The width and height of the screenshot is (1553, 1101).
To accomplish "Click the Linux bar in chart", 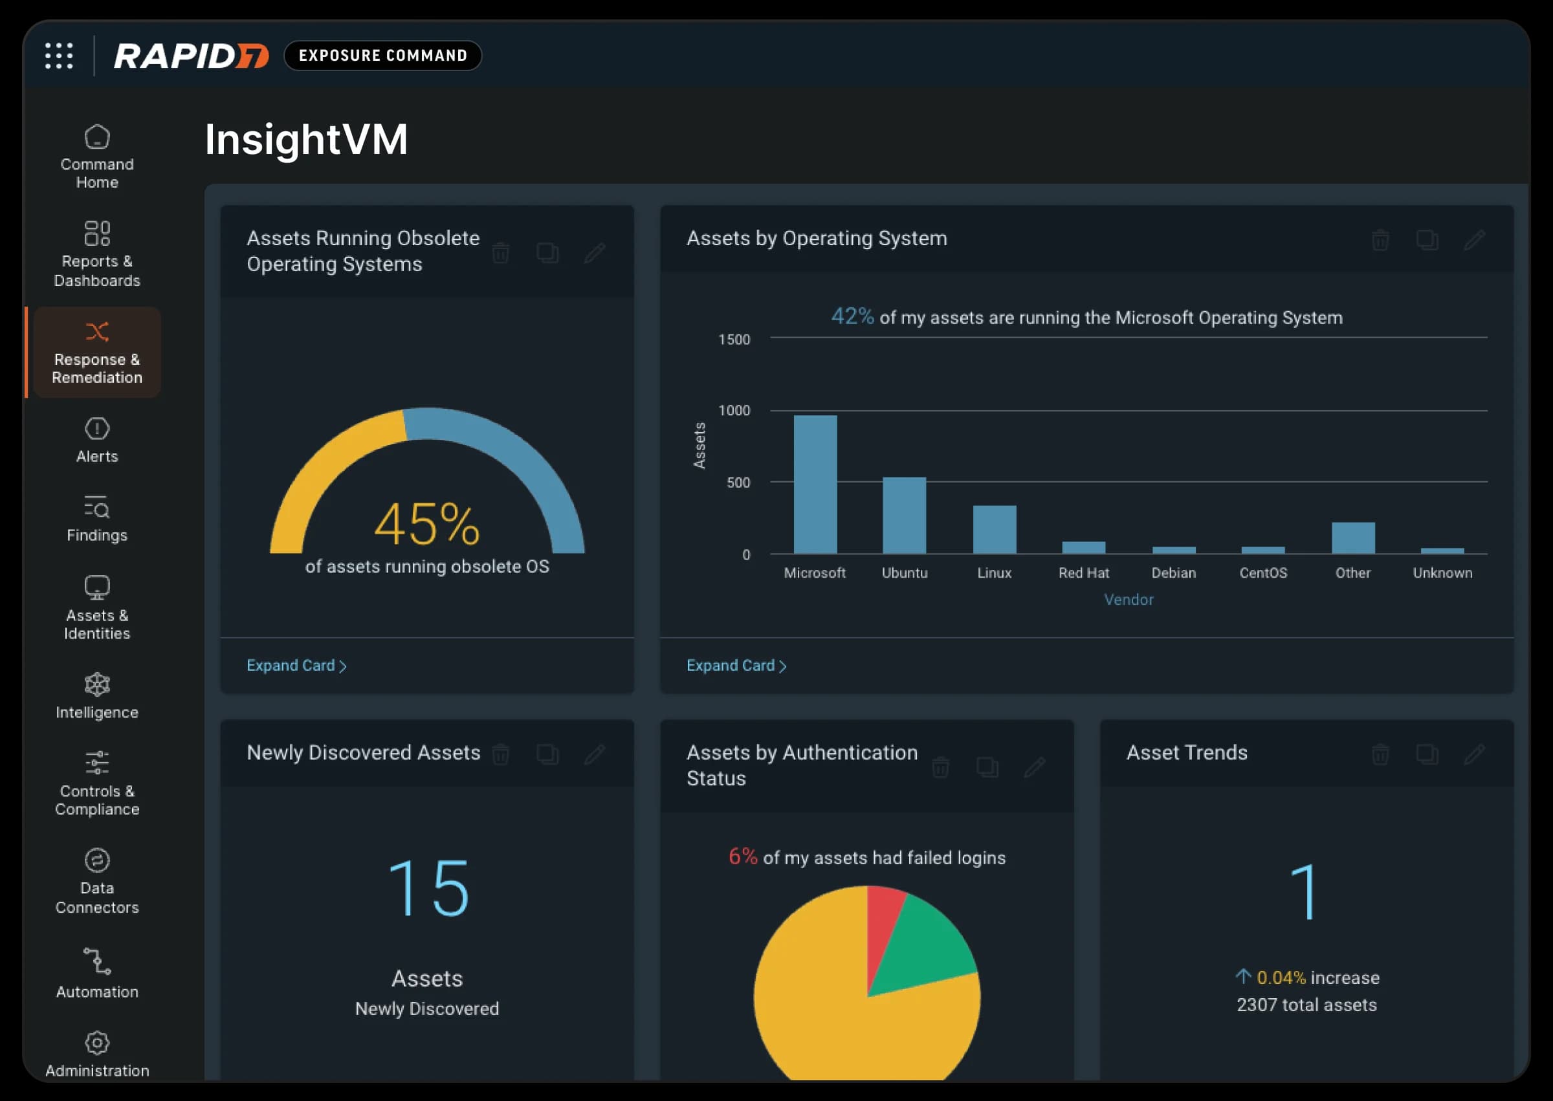I will tap(994, 530).
